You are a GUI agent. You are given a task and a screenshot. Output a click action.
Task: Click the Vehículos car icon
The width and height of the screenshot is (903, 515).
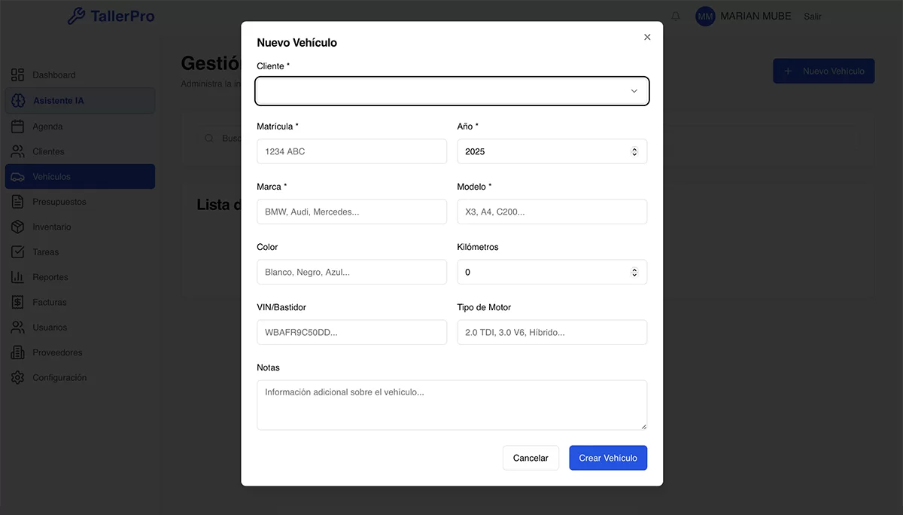point(17,177)
